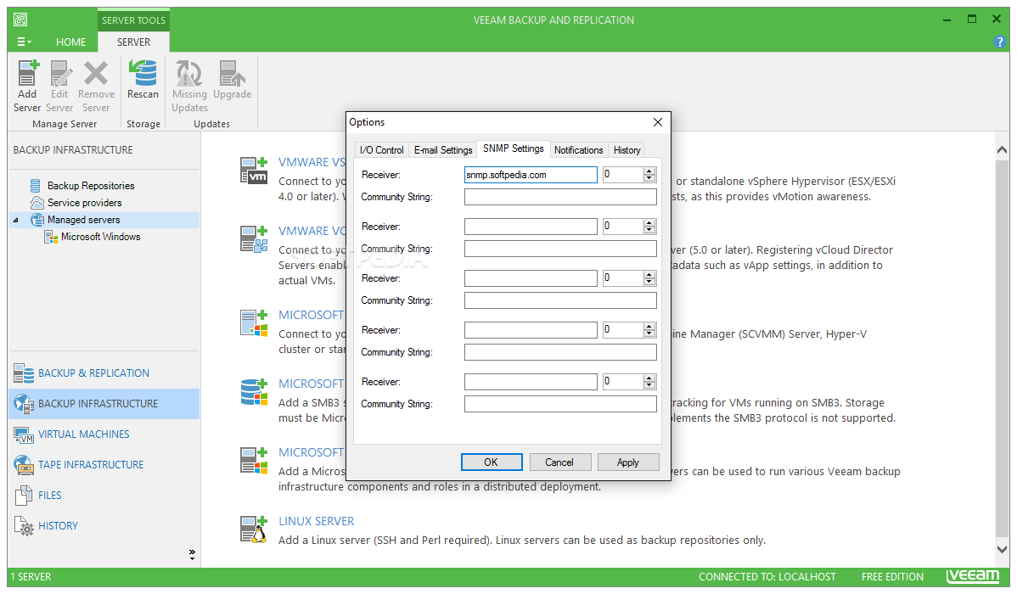Click the VMware vSphere server icon

254,171
